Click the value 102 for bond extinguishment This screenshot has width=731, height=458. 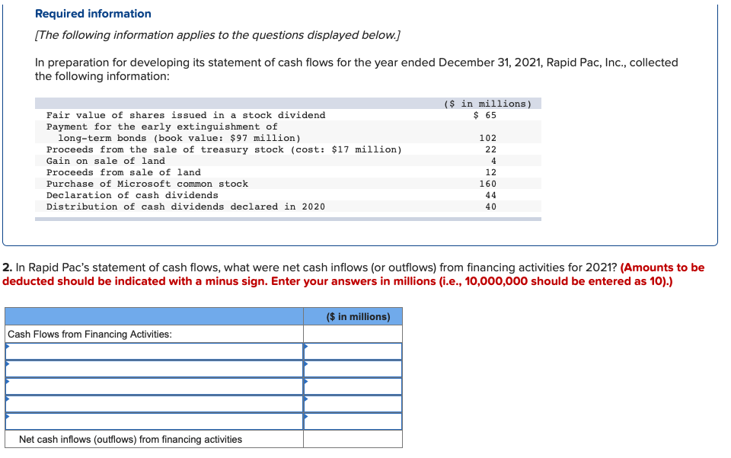coord(487,138)
